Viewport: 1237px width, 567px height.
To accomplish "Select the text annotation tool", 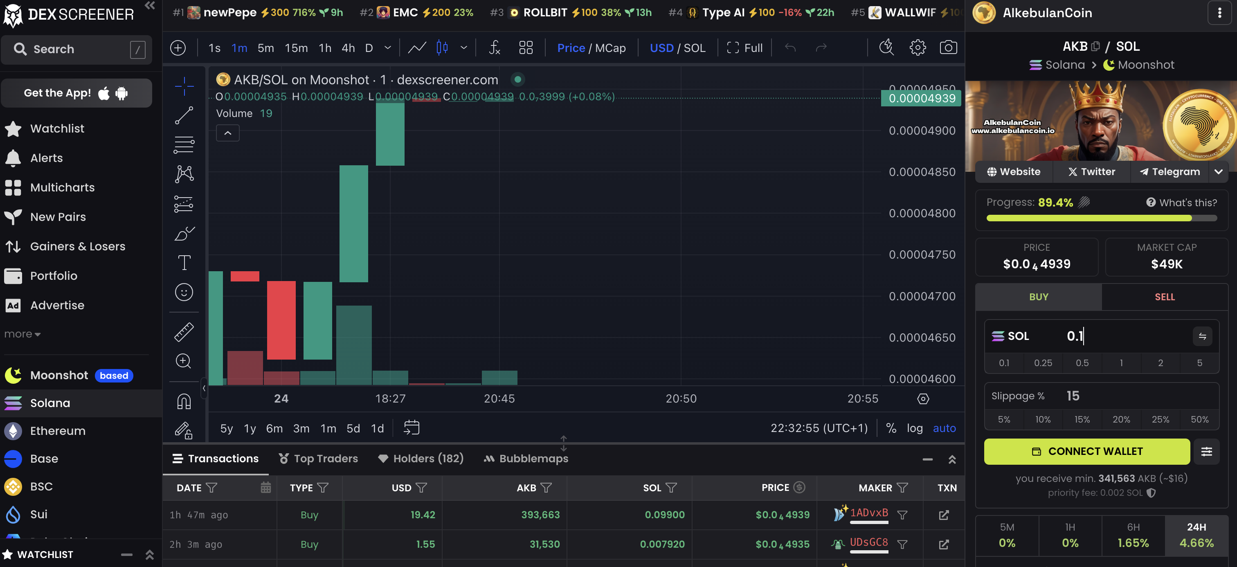I will click(184, 263).
